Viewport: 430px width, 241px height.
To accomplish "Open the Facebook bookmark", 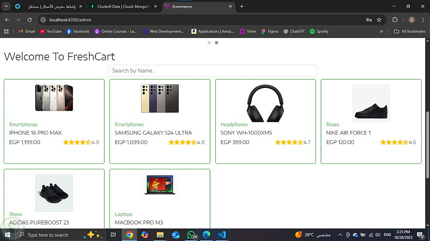I will tap(78, 31).
